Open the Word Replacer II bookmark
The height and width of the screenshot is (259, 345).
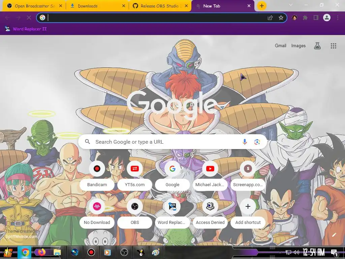(26, 29)
